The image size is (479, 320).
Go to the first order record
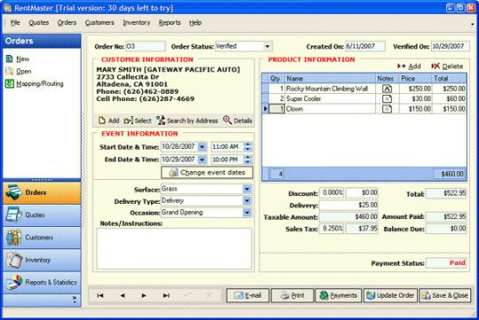[100, 295]
